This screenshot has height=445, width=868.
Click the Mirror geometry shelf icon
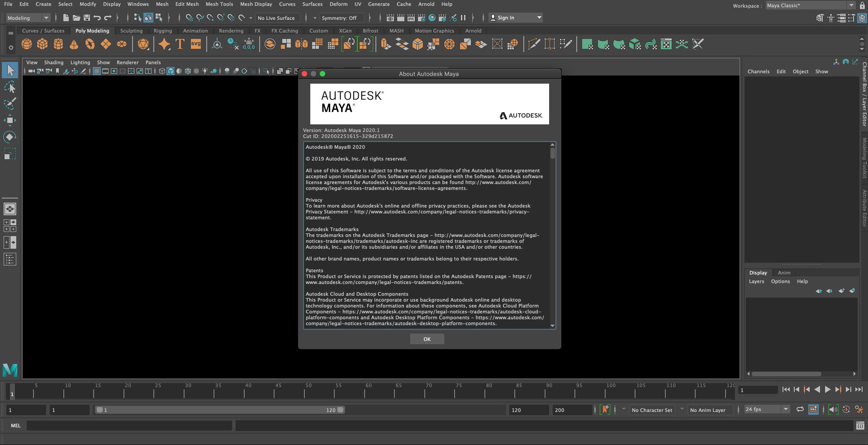pyautogui.click(x=301, y=44)
